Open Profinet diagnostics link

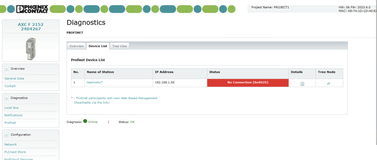[10, 123]
